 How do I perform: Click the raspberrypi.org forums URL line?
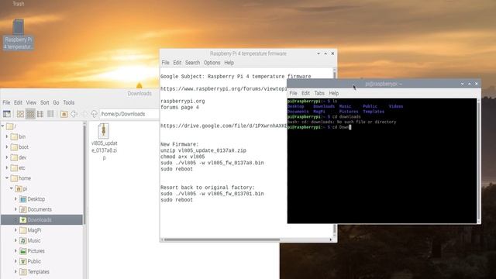pyautogui.click(x=224, y=88)
